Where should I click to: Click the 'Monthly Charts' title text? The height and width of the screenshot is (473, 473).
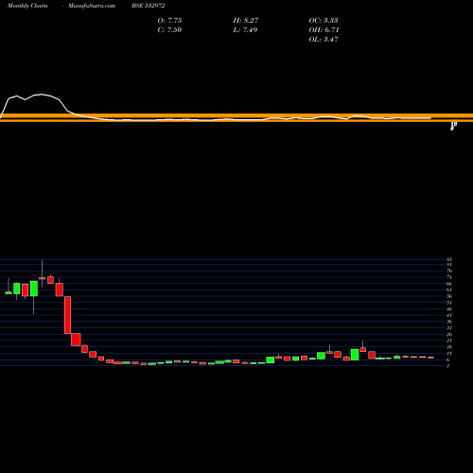point(27,6)
